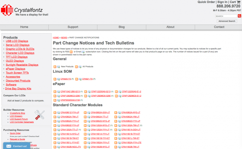Viewport: 242px width, 149px height.
Task: Expand TFT LCD Displays plus sign
Action: (x=4, y=57)
